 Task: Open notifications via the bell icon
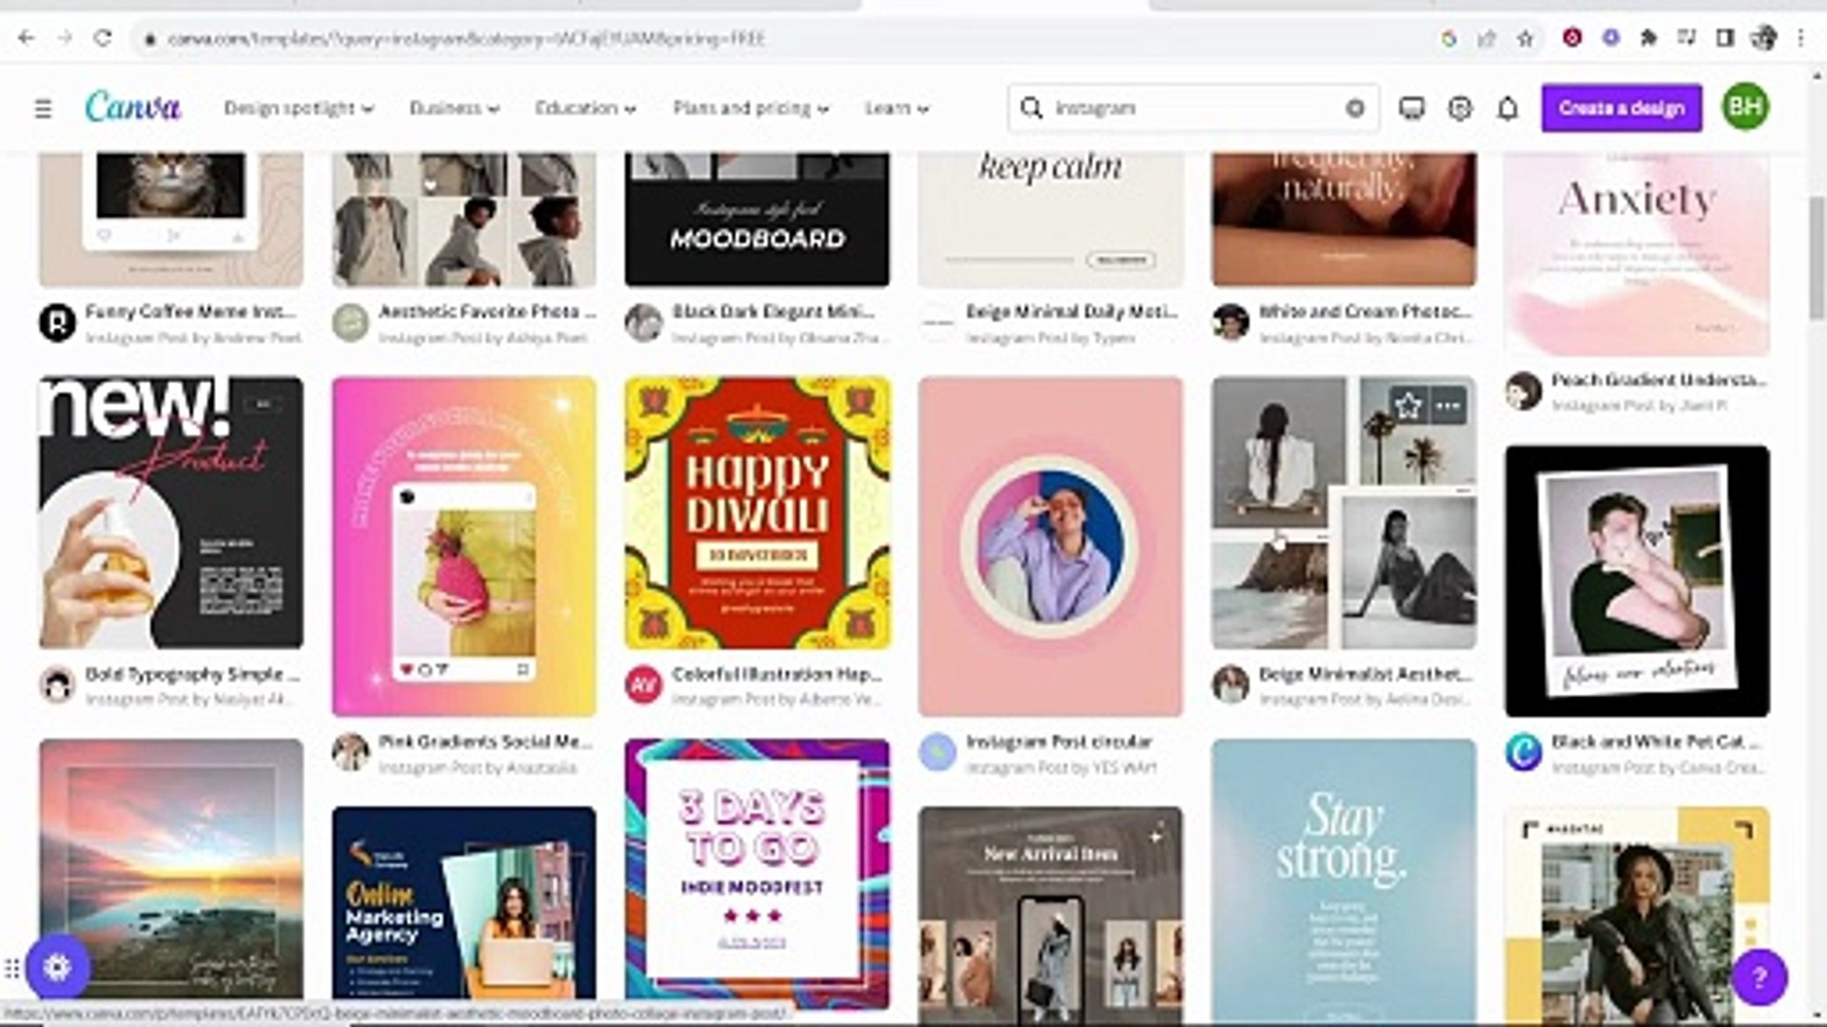1507,108
